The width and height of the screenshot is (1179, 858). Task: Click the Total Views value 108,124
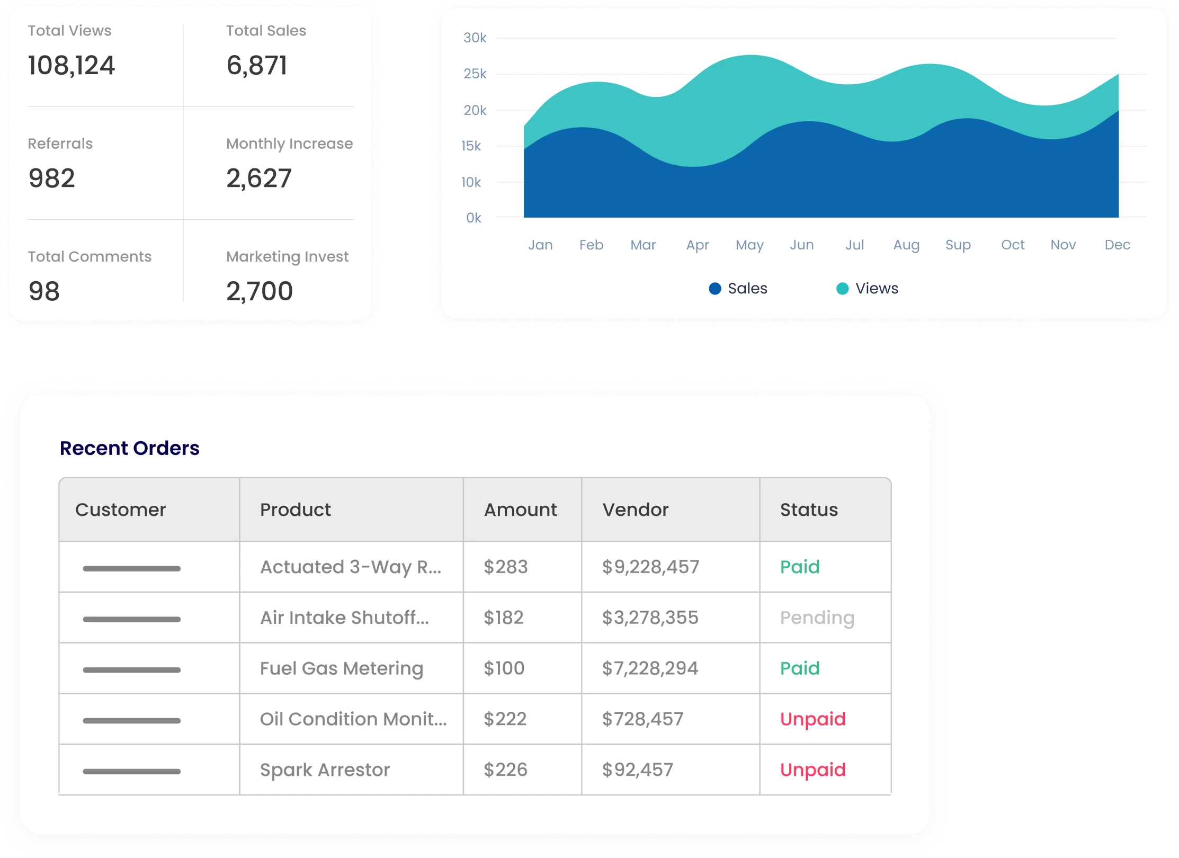[72, 66]
